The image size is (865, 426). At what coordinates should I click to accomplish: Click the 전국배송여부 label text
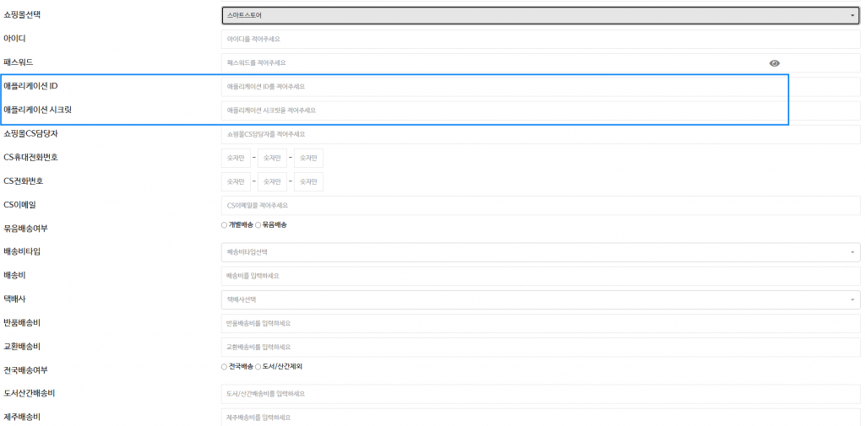point(25,369)
